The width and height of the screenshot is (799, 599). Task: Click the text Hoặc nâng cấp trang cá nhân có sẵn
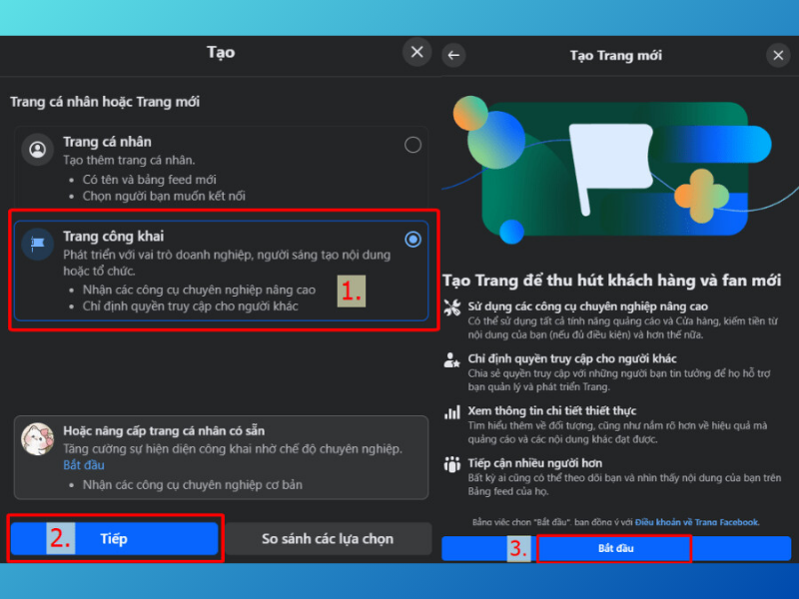tap(164, 431)
